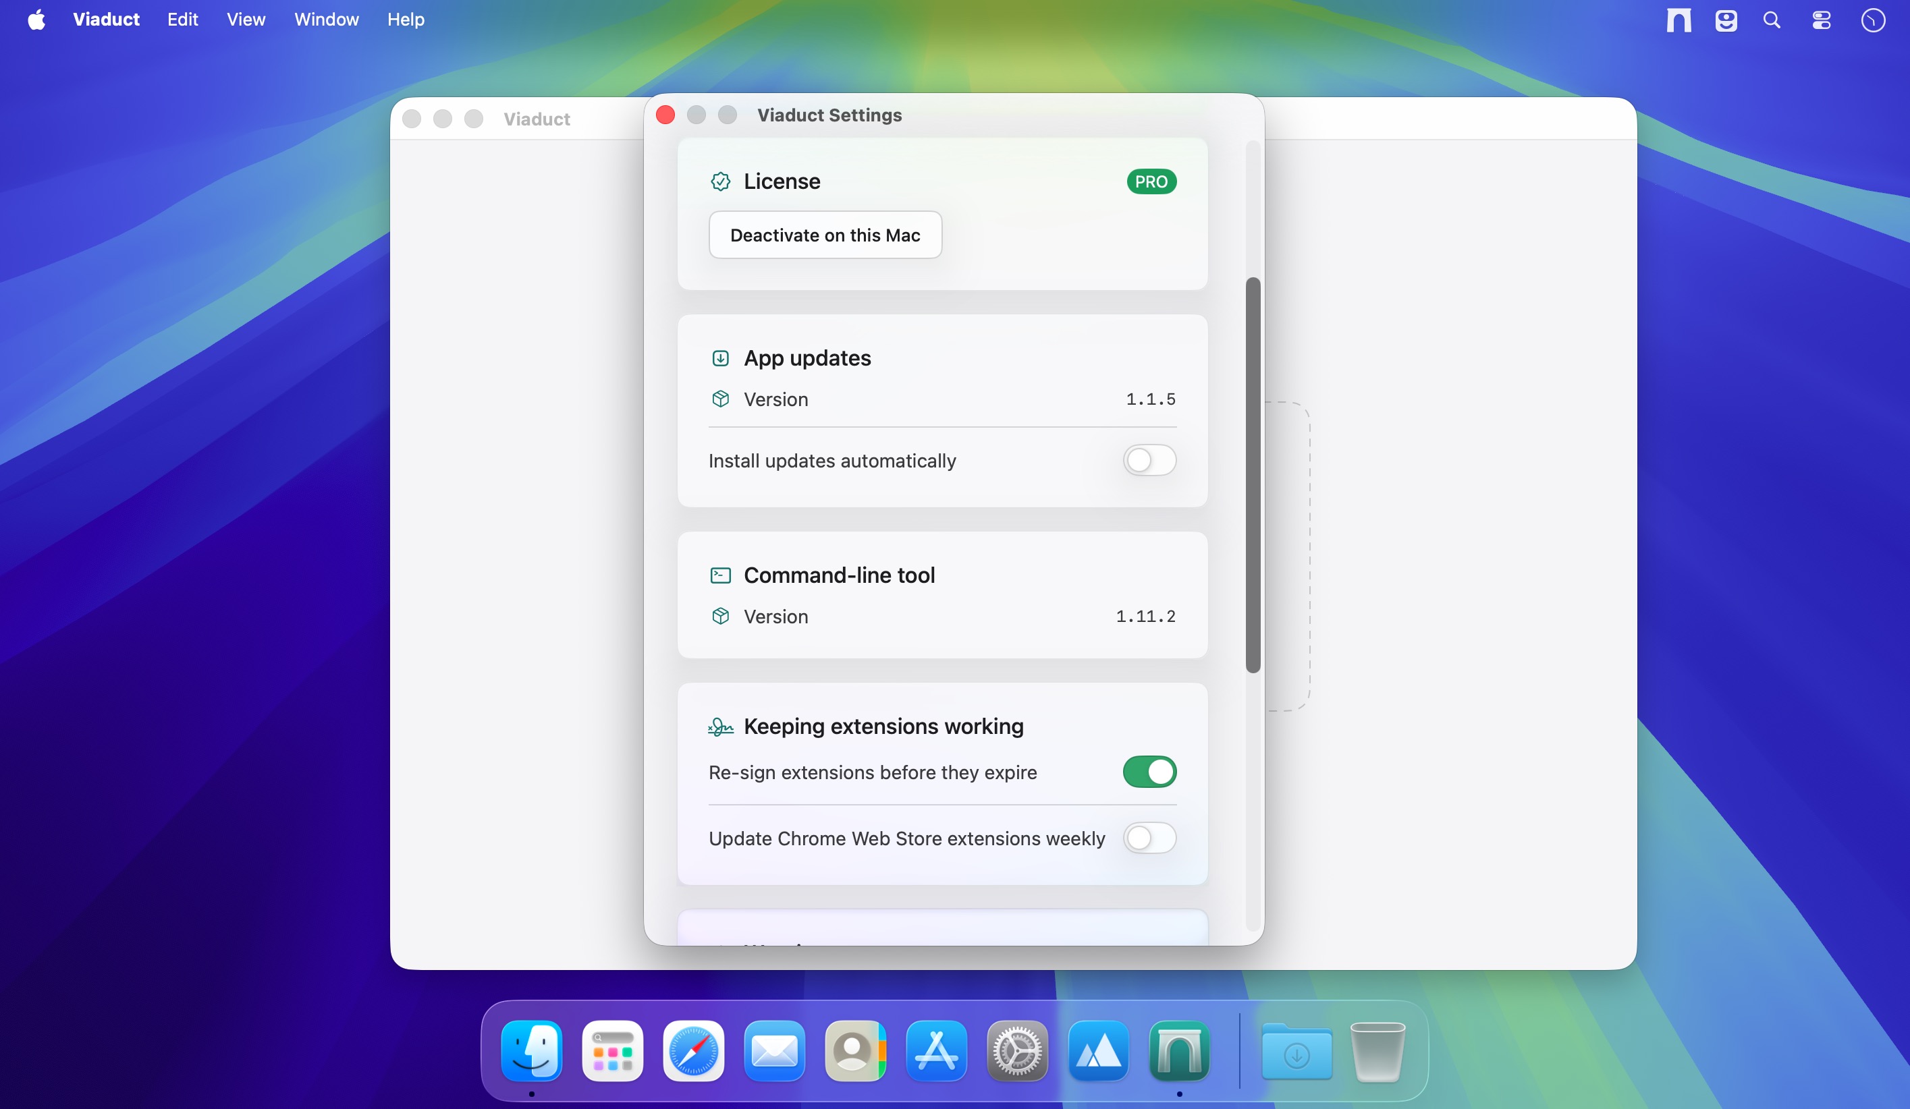
Task: Click the Keeping extensions working heading
Action: pos(883,727)
